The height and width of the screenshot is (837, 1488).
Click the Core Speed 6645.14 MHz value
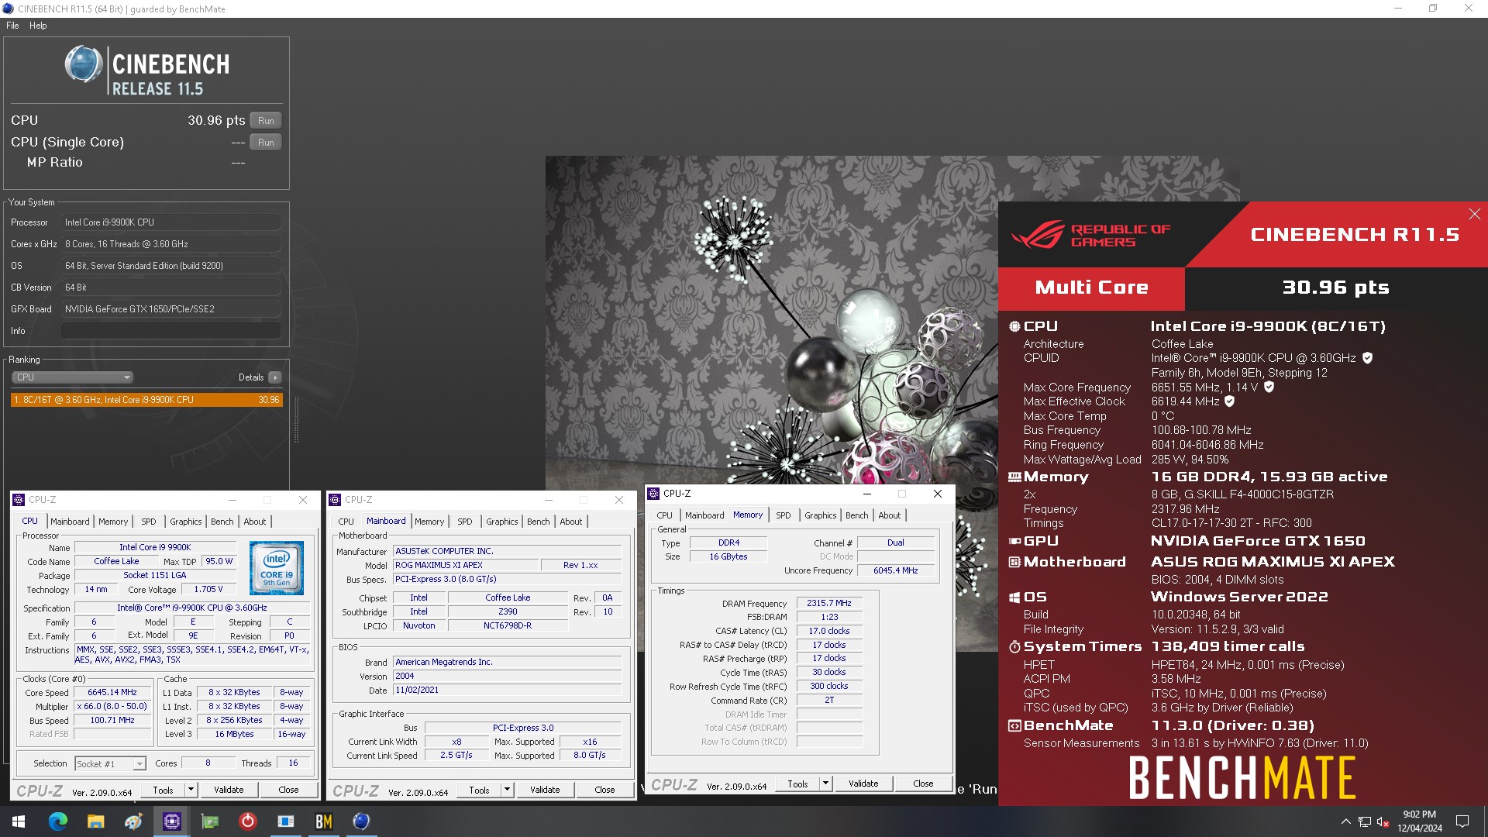(x=112, y=693)
